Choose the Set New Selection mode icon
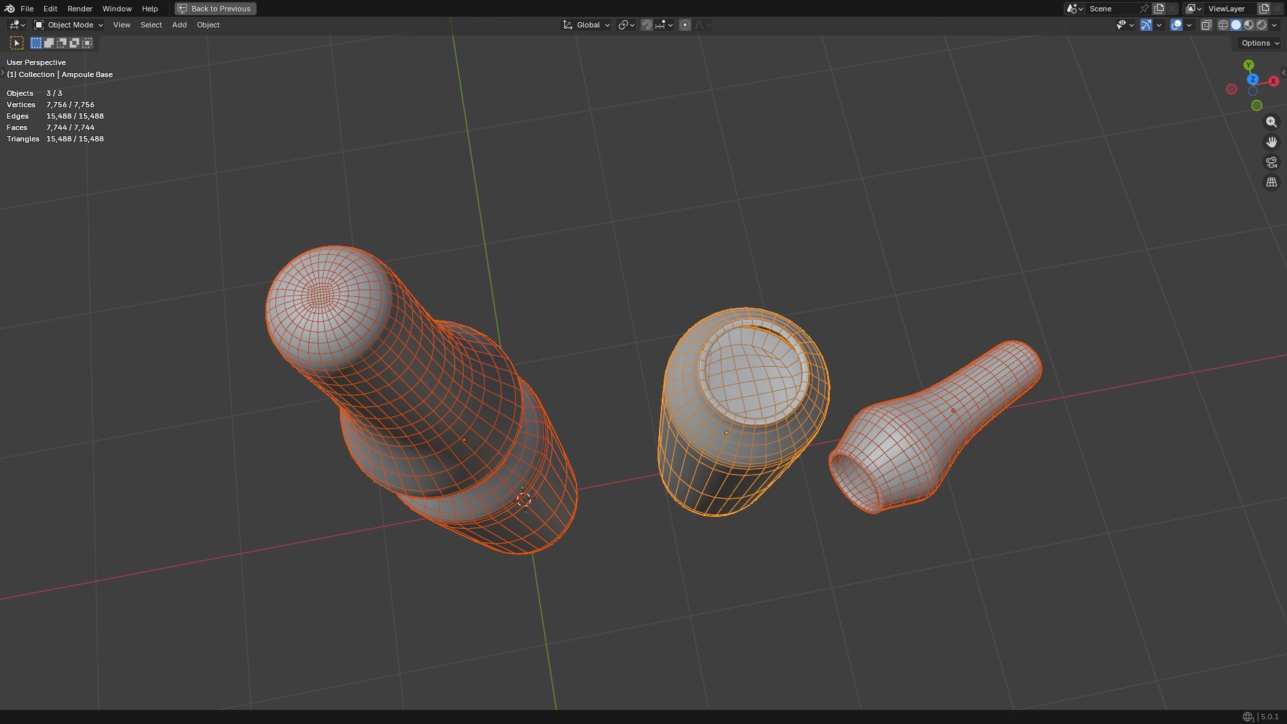 pos(36,43)
